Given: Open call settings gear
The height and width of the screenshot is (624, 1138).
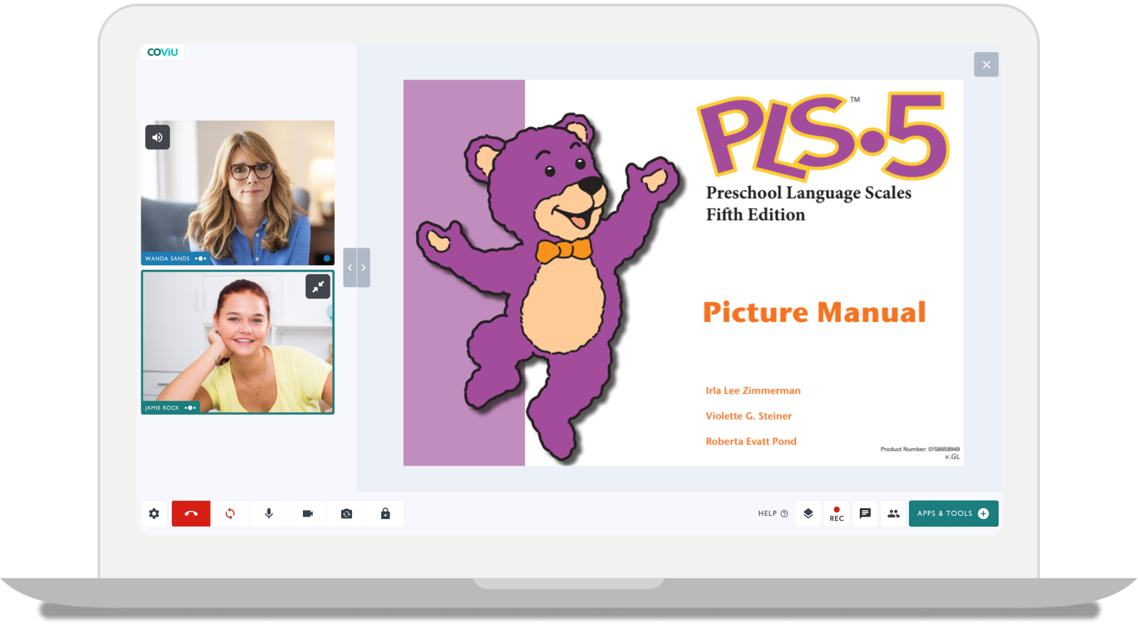Looking at the screenshot, I should click(x=154, y=513).
